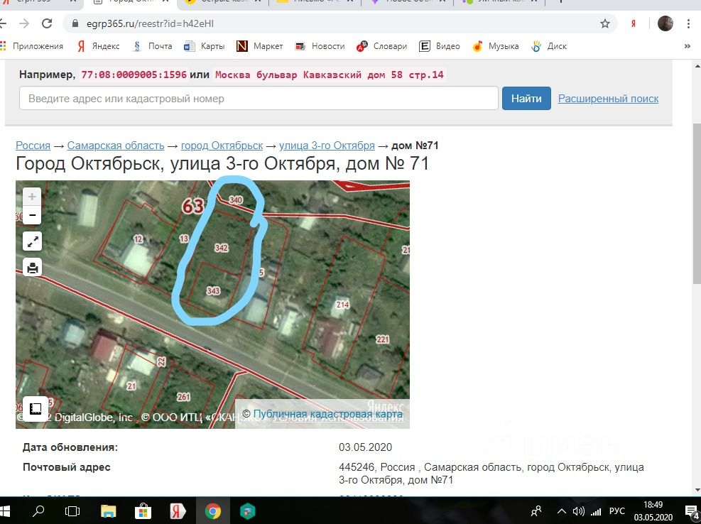Launch File Explorer from the taskbar
This screenshot has width=701, height=524.
tap(109, 511)
